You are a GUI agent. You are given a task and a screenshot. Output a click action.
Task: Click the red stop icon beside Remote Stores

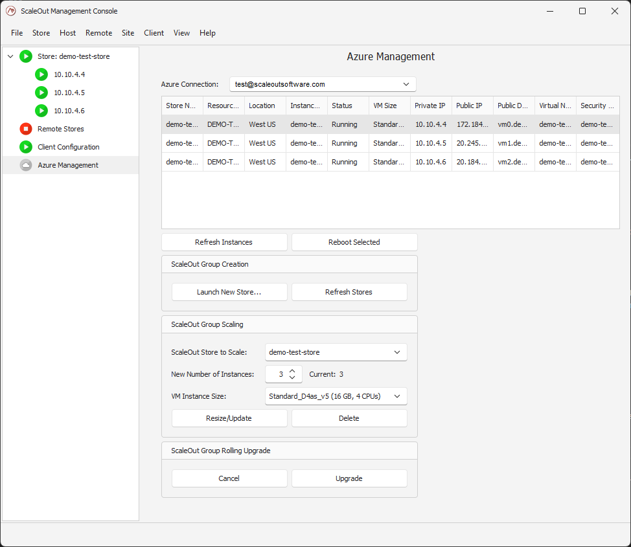click(26, 129)
